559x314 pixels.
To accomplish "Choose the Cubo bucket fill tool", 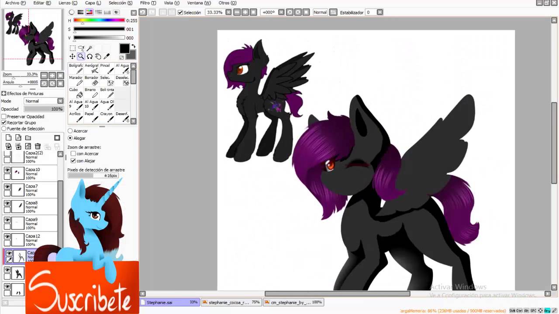I will pos(76,92).
